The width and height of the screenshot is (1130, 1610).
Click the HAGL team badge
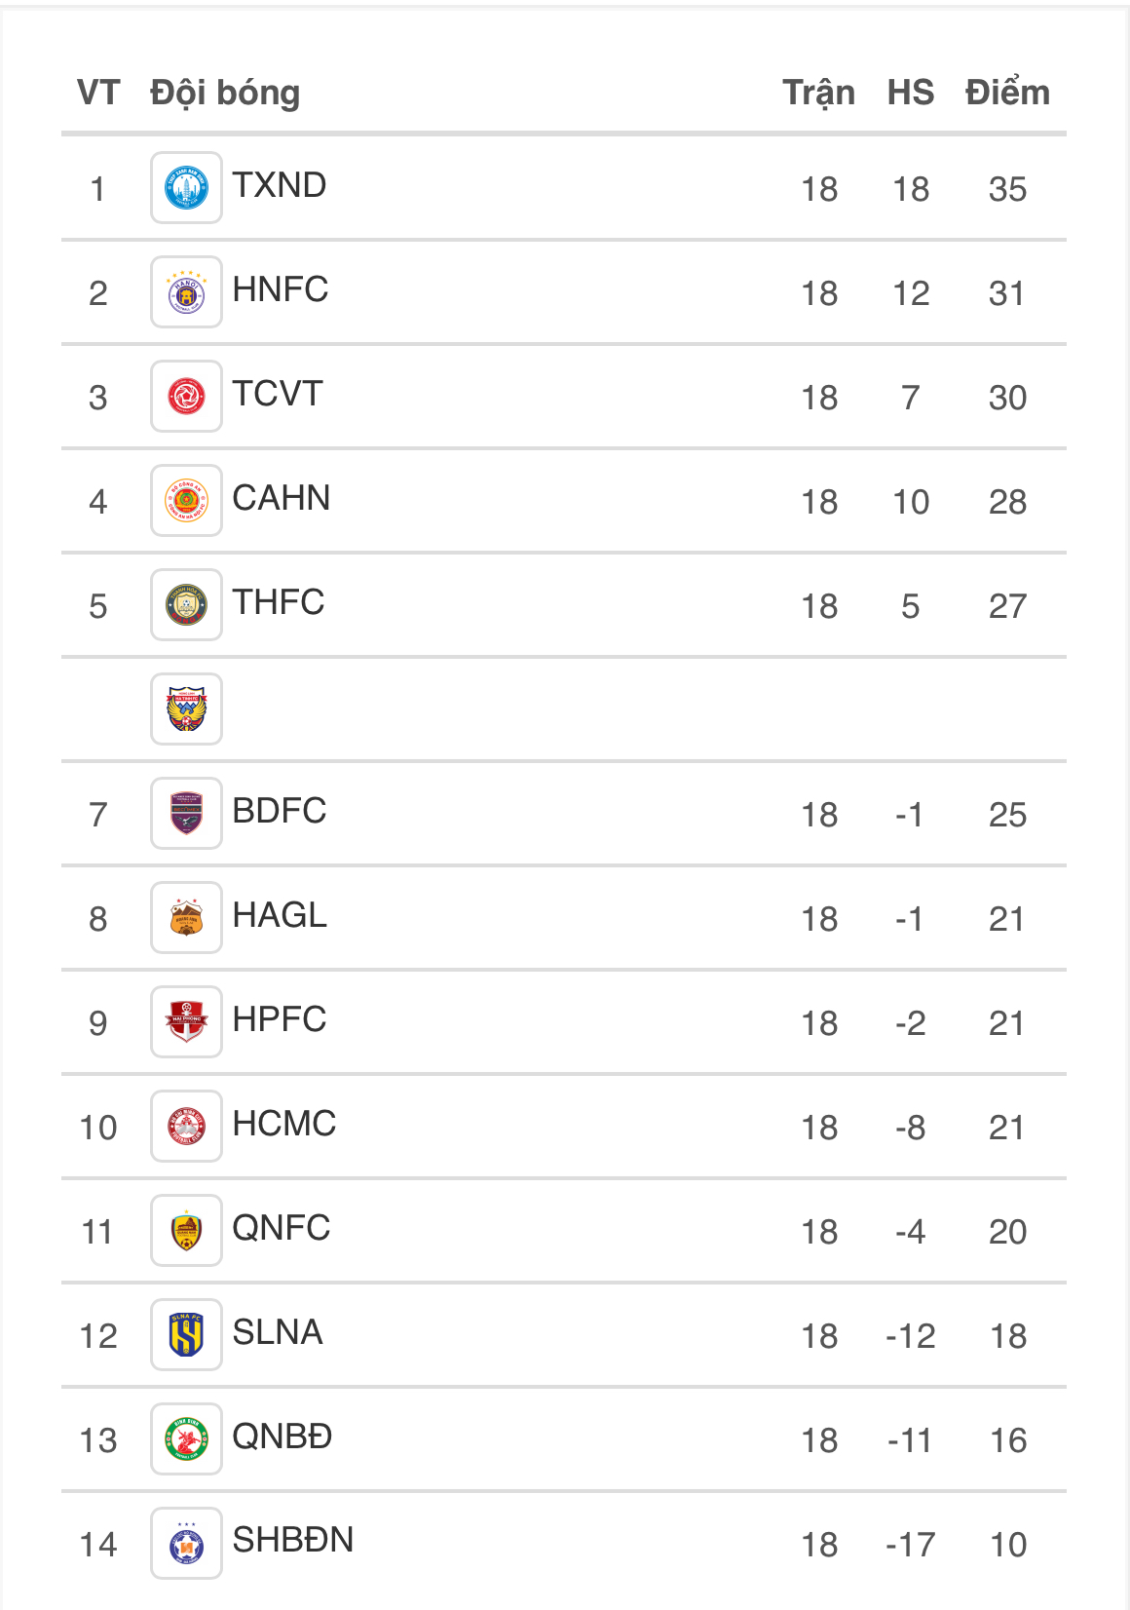click(186, 918)
